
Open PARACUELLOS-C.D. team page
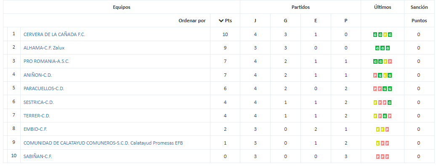click(44, 89)
